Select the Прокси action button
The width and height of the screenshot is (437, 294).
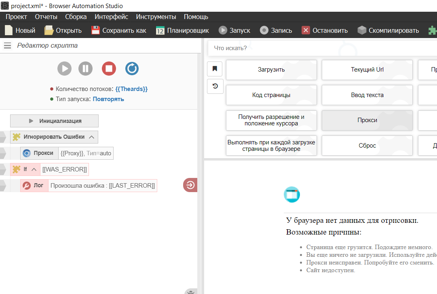tap(367, 121)
